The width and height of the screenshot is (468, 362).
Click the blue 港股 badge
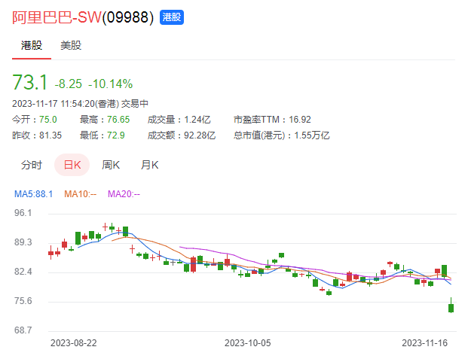point(172,17)
